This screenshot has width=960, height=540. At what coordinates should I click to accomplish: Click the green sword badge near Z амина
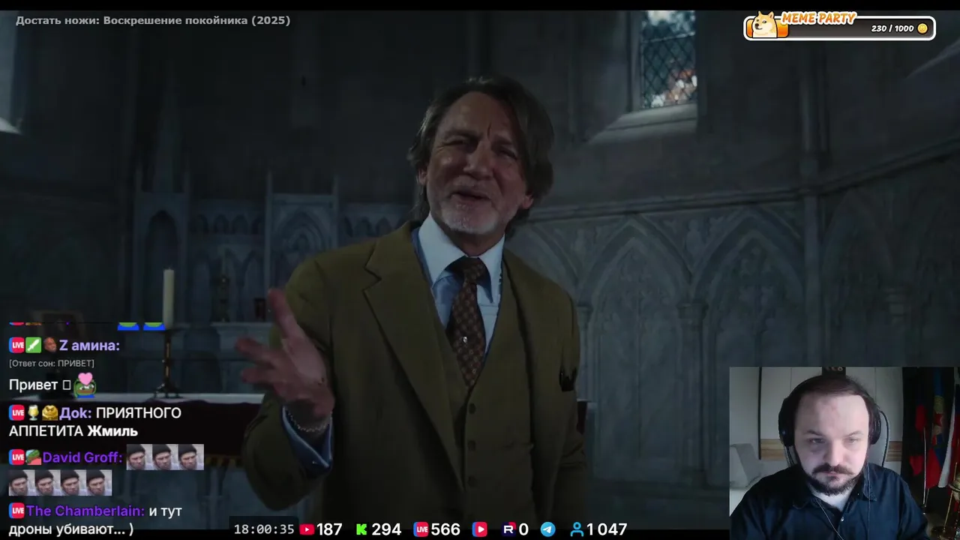tap(34, 345)
